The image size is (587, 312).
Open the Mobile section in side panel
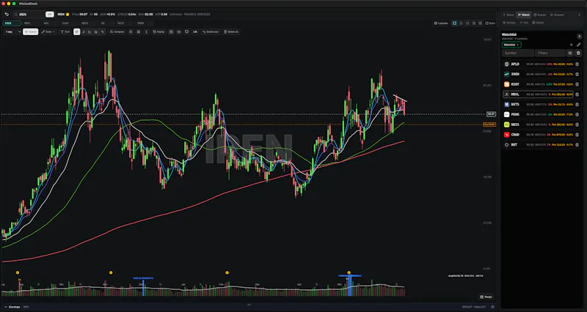538,23
